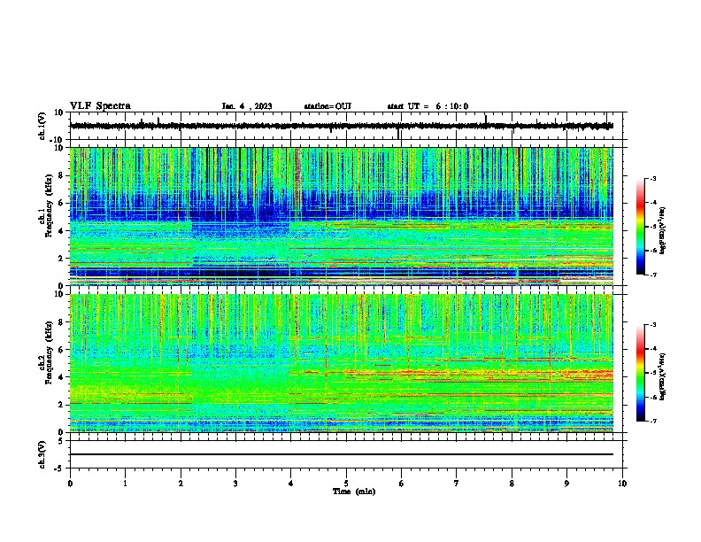Click the "8" kHz tick on the ch.2 spectrogram axis
The image size is (701, 542).
pos(61,322)
